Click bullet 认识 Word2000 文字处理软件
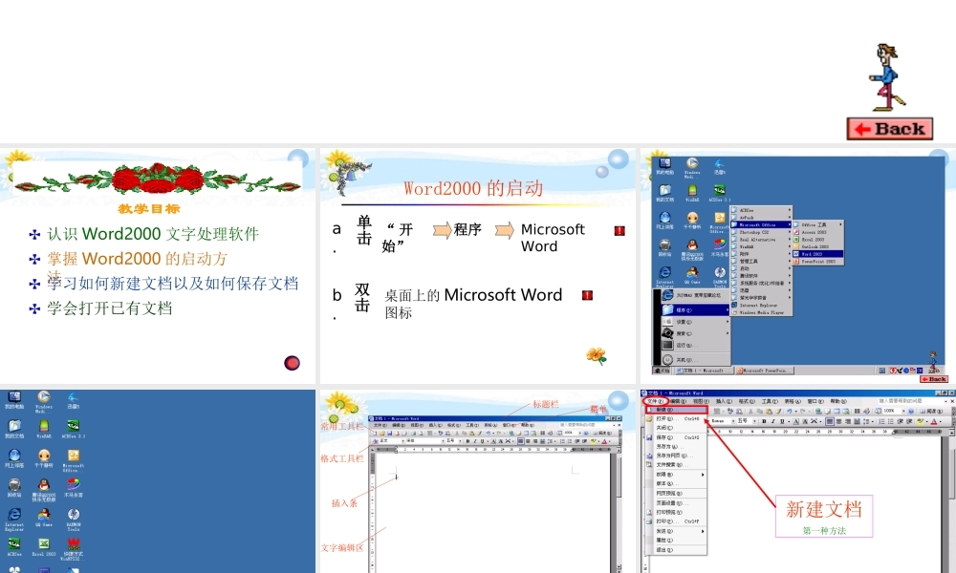Image resolution: width=956 pixels, height=573 pixels. pyautogui.click(x=153, y=234)
